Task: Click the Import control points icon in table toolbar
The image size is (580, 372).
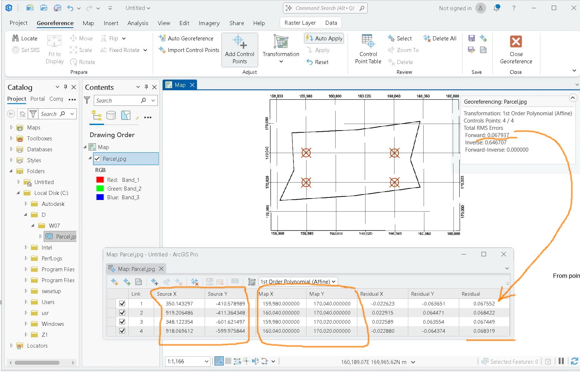Action: pyautogui.click(x=115, y=281)
